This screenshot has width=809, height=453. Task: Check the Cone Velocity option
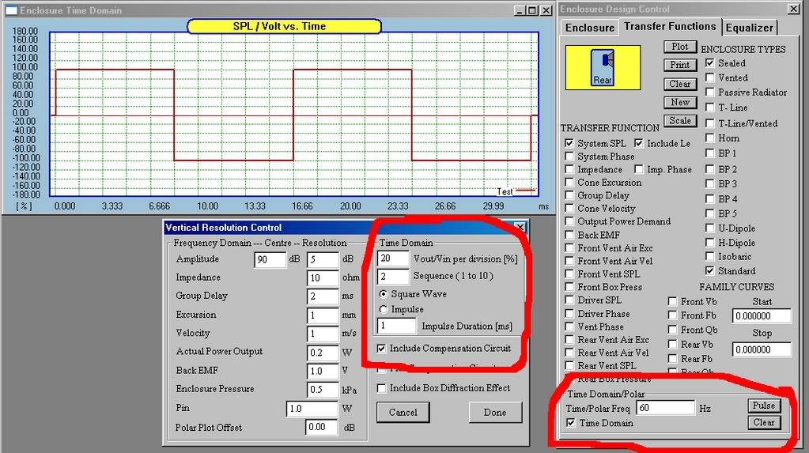pyautogui.click(x=569, y=209)
